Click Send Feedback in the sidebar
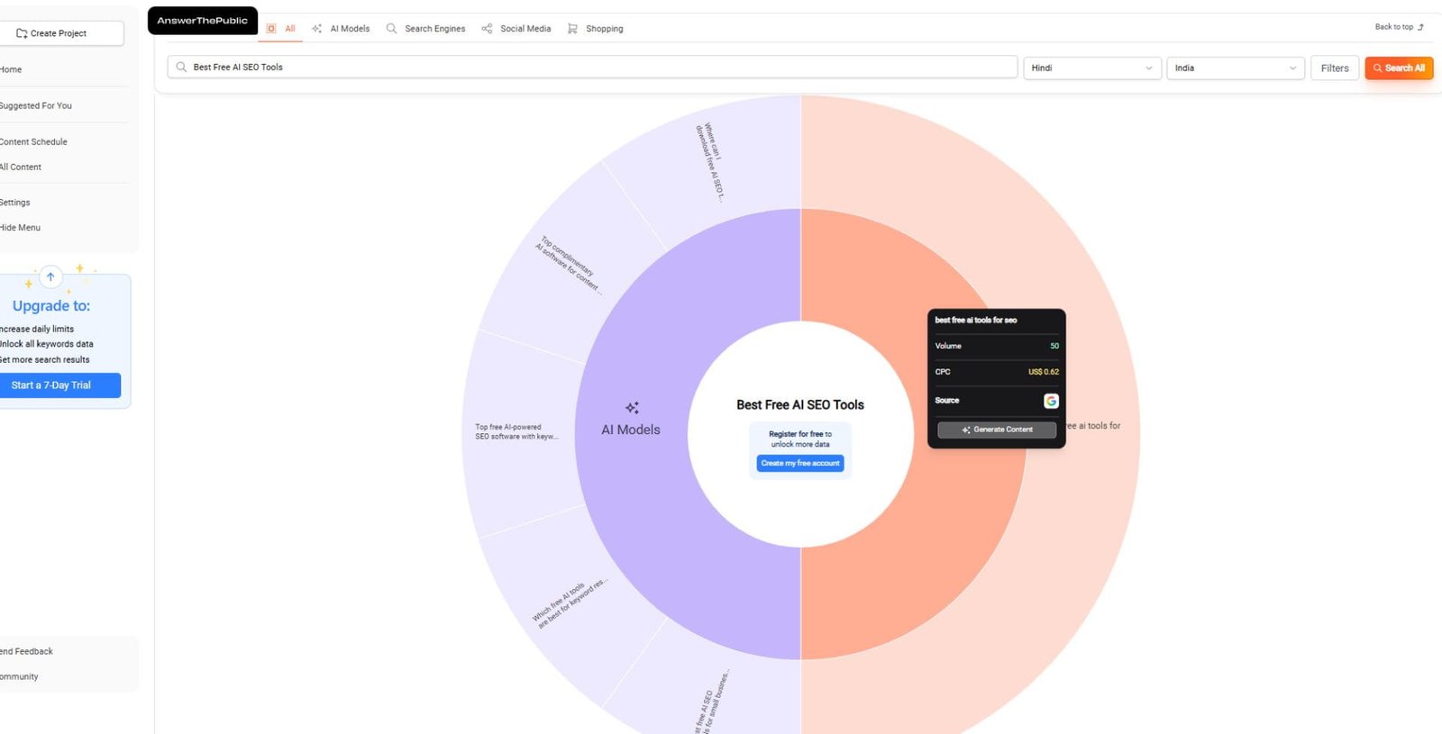 coord(27,651)
